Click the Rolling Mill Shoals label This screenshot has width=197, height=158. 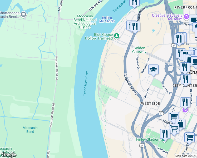click(107, 19)
